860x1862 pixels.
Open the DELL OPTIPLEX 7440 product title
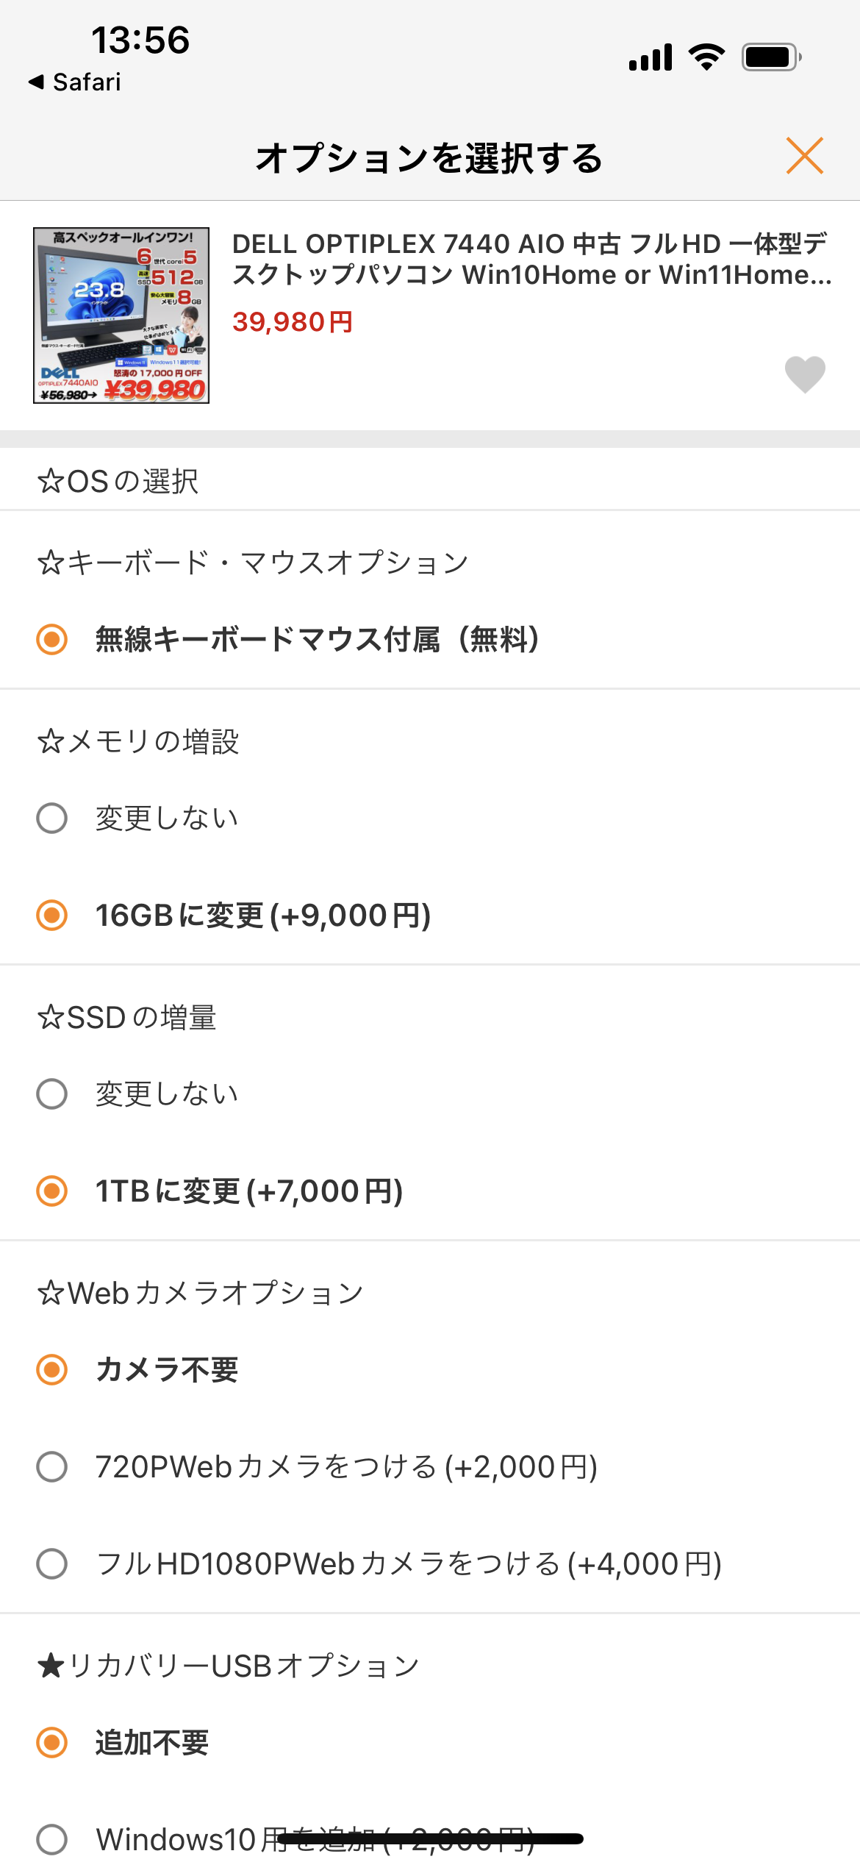coord(531,259)
